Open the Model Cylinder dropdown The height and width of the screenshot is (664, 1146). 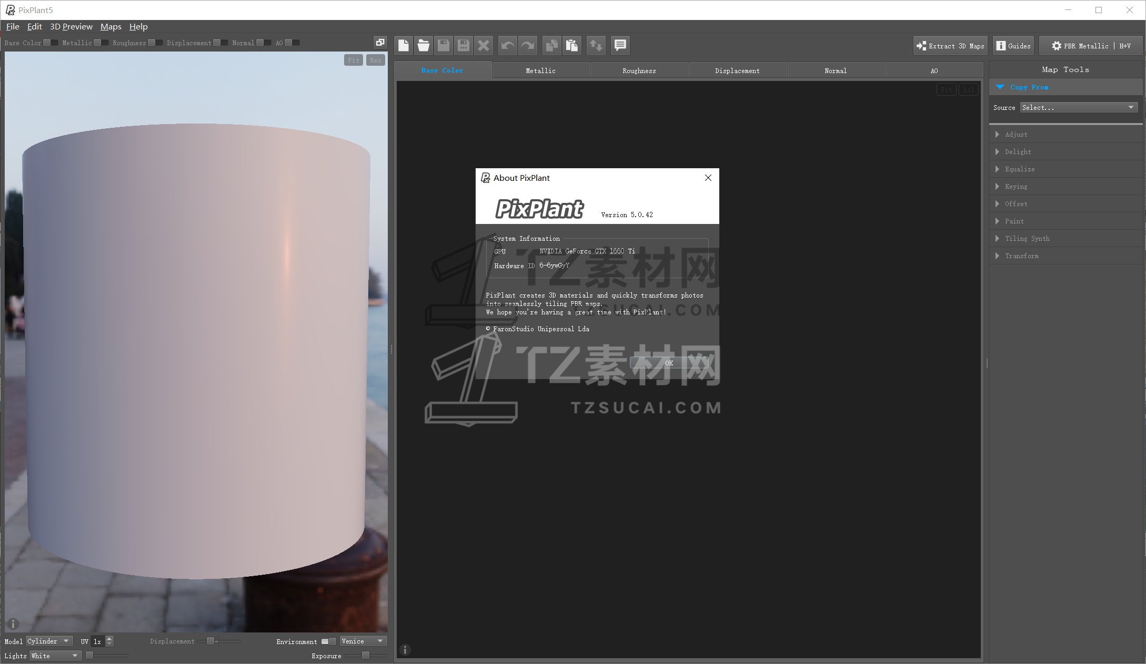click(x=49, y=641)
